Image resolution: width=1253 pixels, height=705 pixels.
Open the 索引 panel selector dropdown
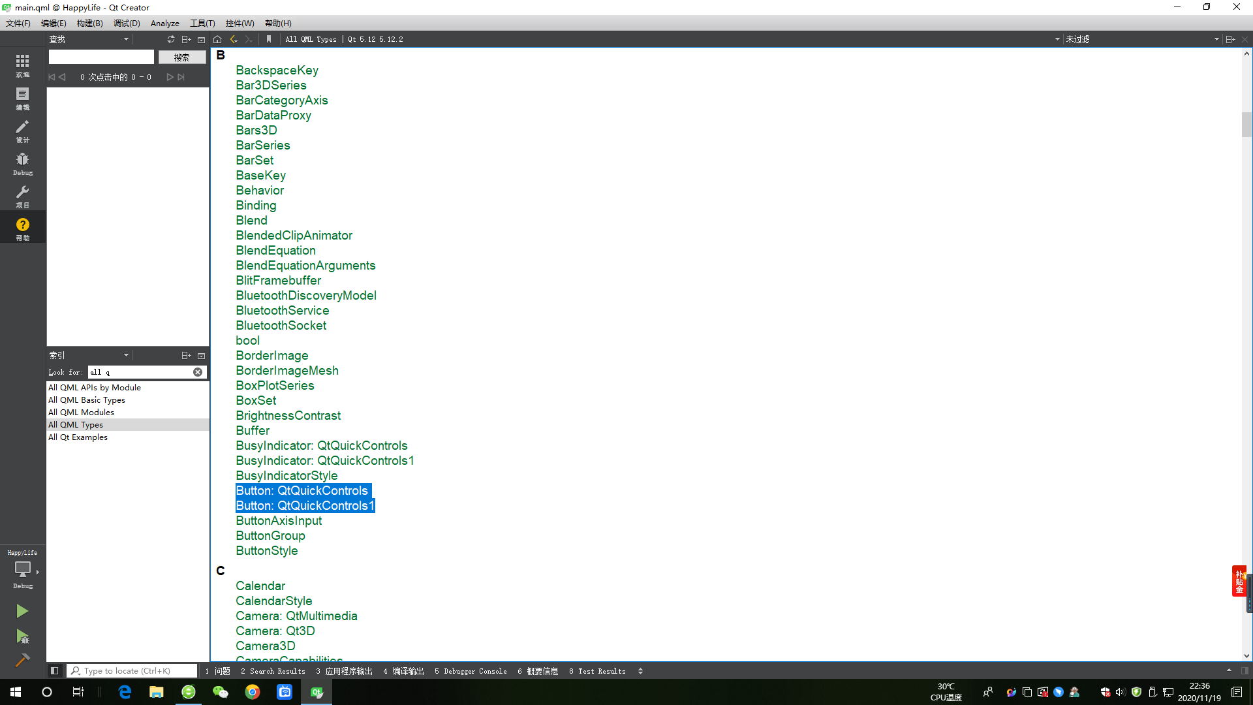click(126, 355)
